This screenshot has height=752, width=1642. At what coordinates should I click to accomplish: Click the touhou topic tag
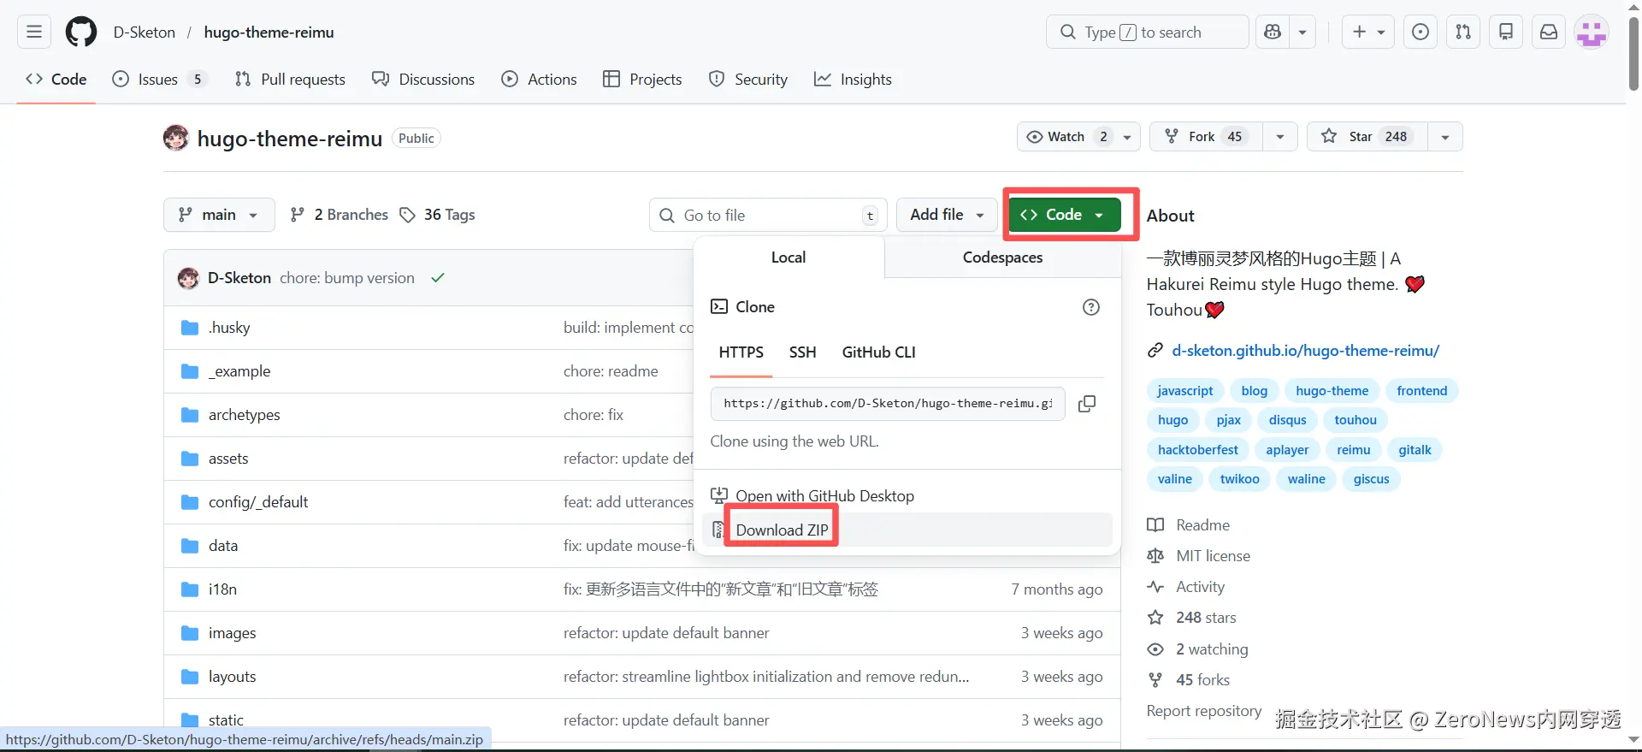click(x=1356, y=420)
